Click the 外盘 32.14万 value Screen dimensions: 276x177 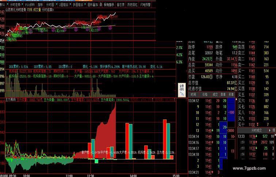(x=232, y=59)
